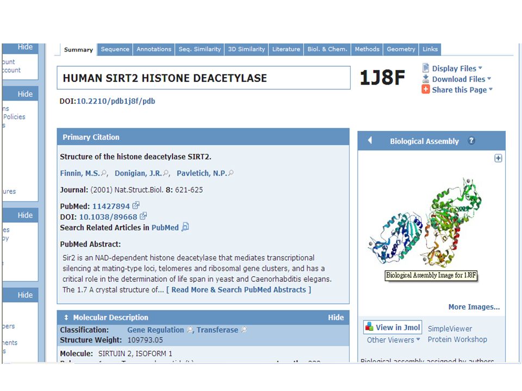Viewport: 522px width, 391px height.
Task: Click the magnifier icon after Transferase
Action: coord(244,330)
